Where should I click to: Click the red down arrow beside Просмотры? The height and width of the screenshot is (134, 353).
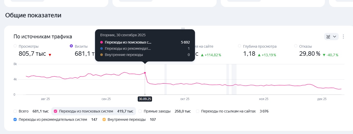click(x=50, y=55)
